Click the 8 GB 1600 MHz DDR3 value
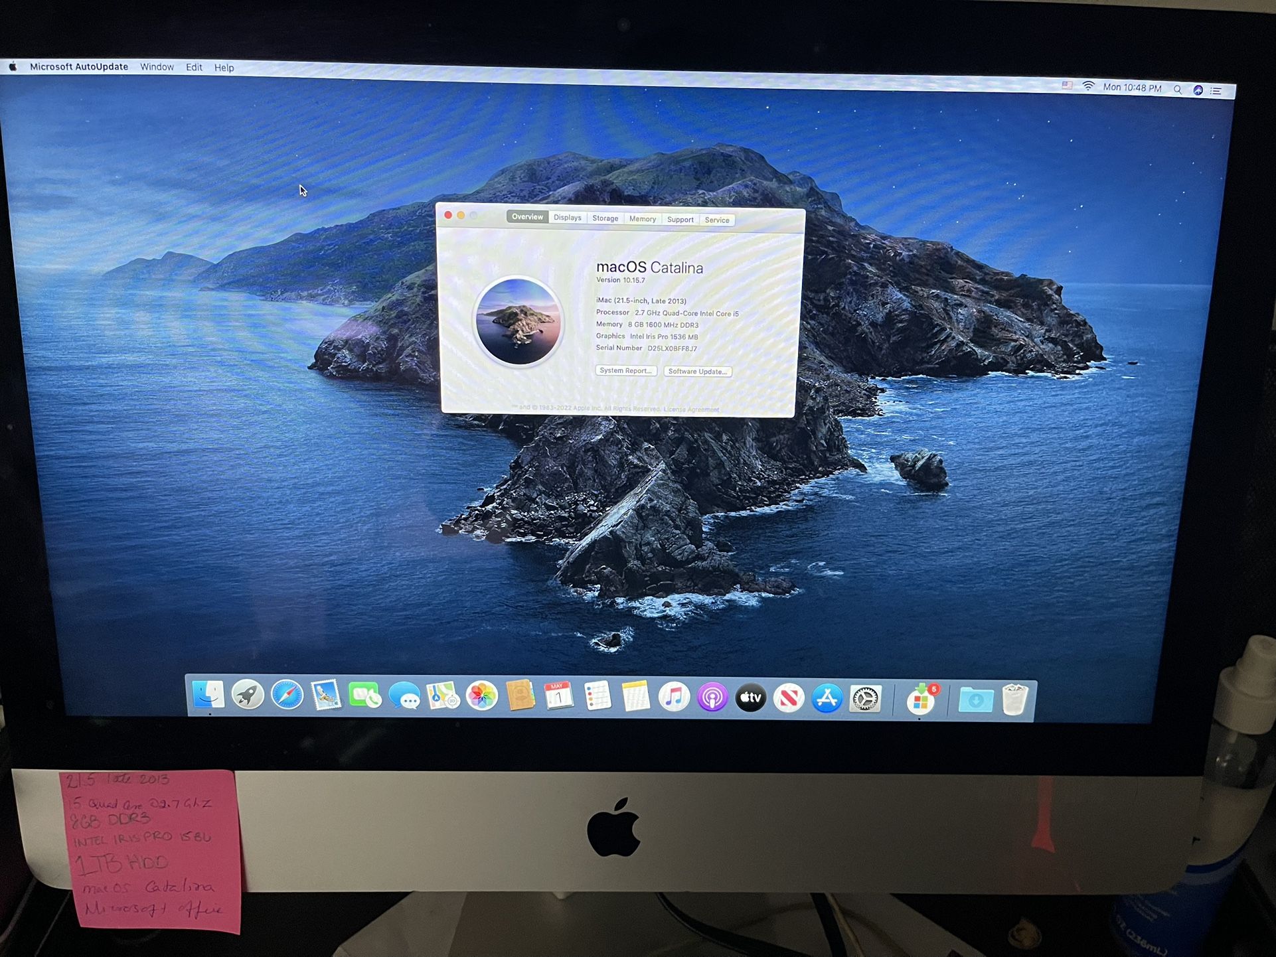This screenshot has width=1276, height=957. pyautogui.click(x=663, y=325)
